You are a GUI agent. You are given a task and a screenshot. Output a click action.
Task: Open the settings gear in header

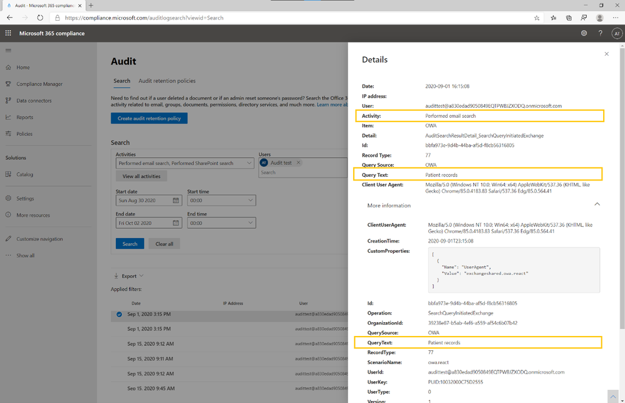point(584,33)
